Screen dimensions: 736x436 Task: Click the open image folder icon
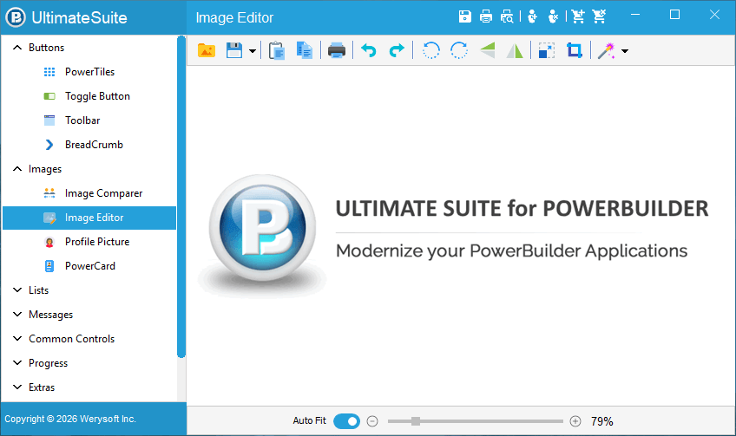[207, 50]
